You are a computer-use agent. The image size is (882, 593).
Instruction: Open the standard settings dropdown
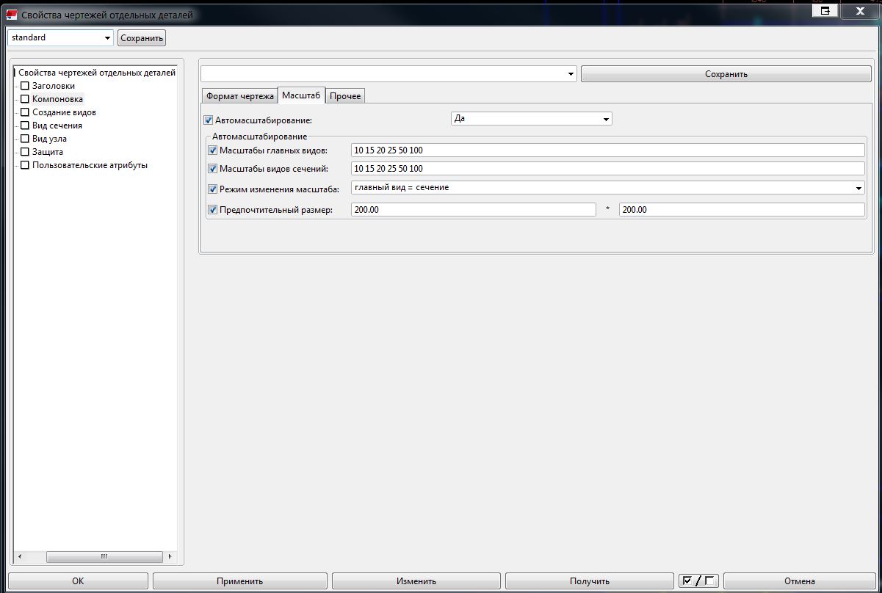107,38
